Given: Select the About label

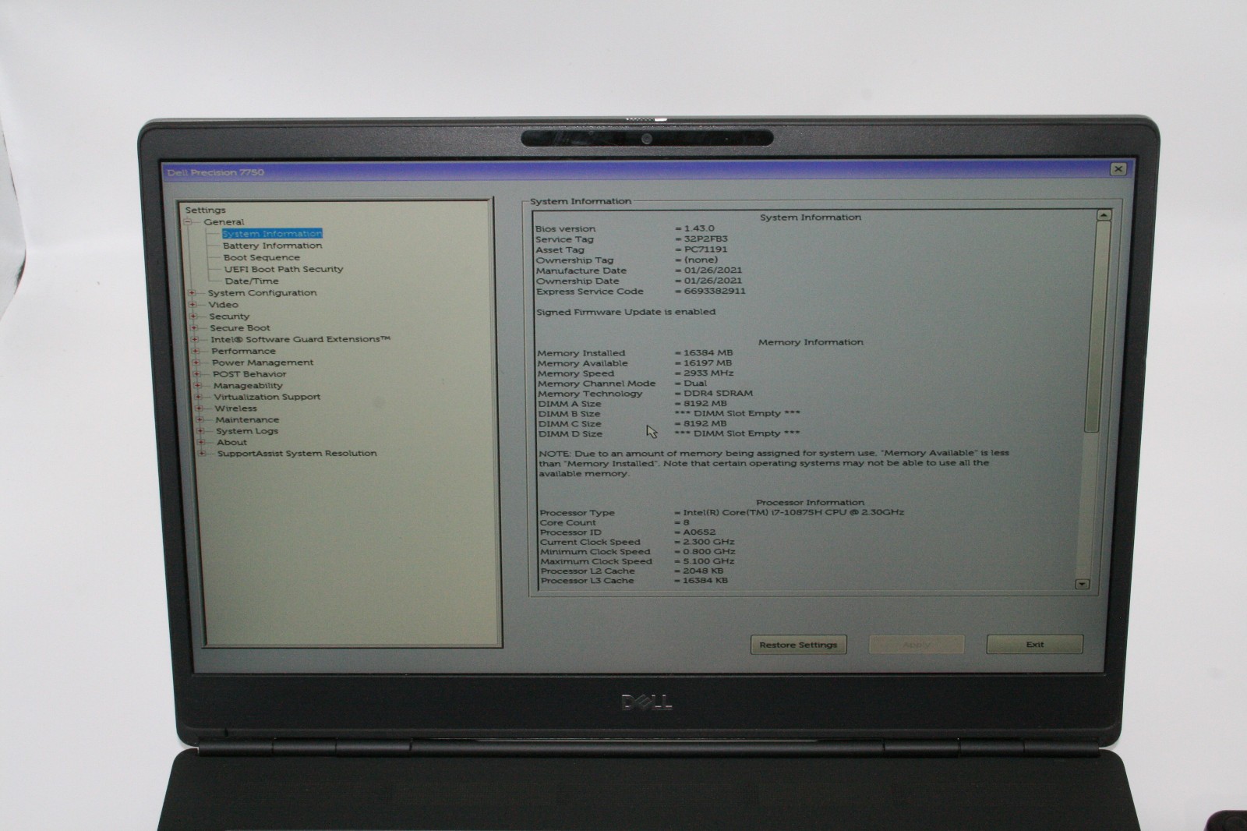Looking at the screenshot, I should pyautogui.click(x=231, y=442).
